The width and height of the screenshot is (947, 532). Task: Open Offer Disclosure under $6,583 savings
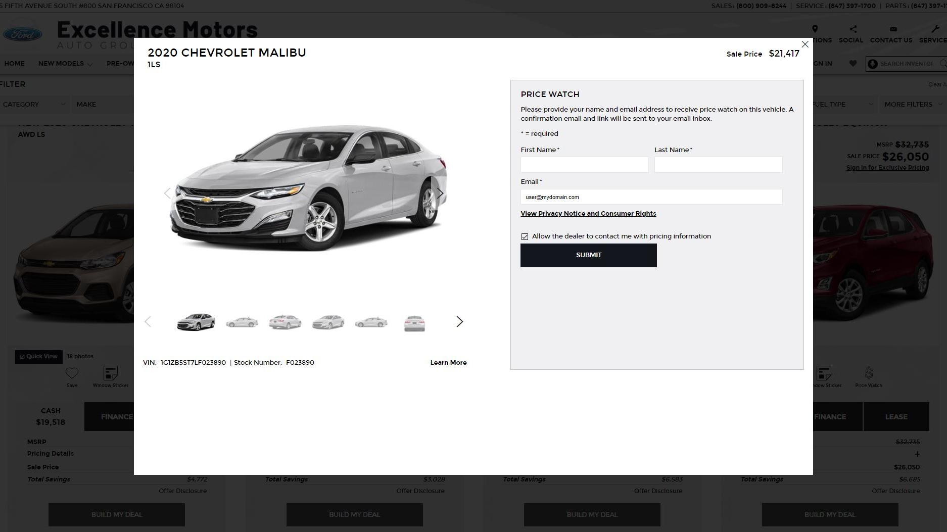pos(658,491)
